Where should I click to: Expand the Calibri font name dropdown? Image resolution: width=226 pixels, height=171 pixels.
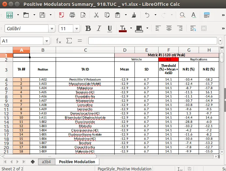(52, 29)
